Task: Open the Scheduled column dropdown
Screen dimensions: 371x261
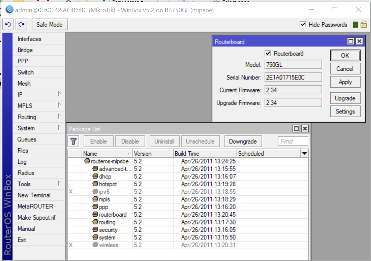Action: coord(304,153)
